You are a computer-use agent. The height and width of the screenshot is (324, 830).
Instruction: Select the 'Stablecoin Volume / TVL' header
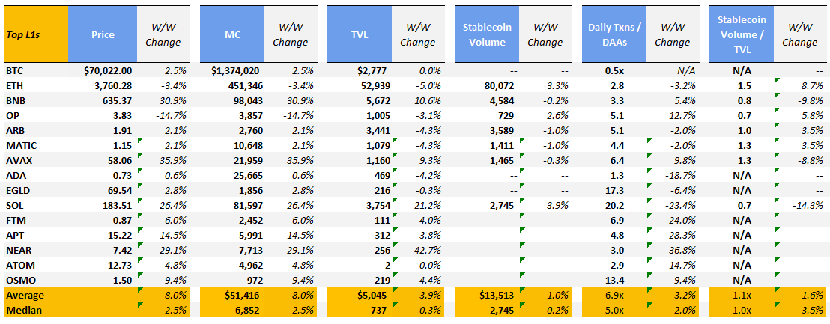coord(742,34)
